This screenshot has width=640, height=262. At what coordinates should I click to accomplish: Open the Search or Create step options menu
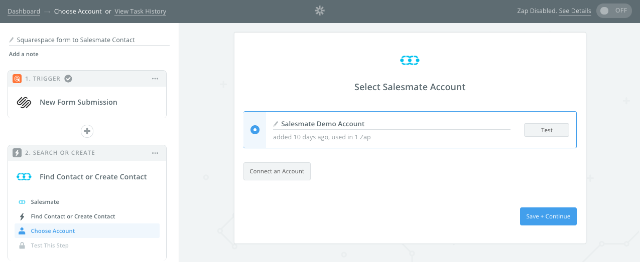(155, 153)
